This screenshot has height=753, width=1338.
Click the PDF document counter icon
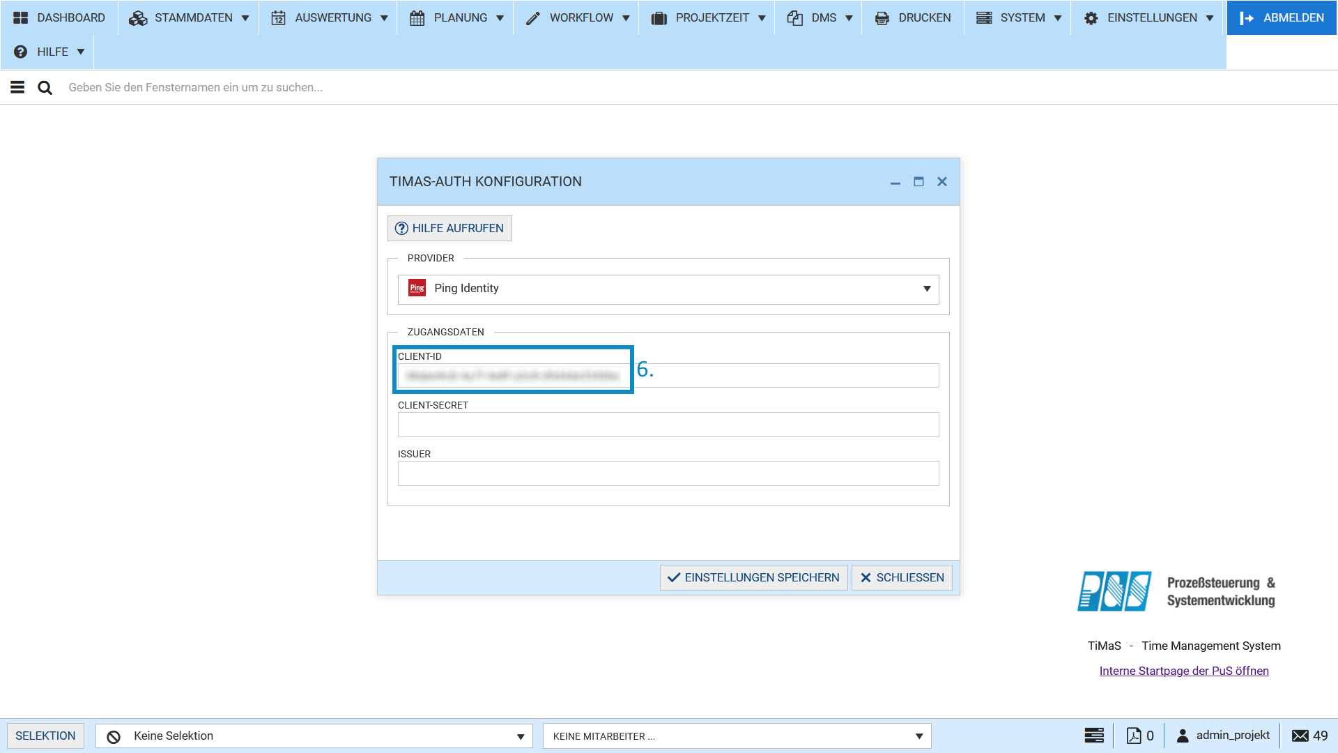(x=1134, y=736)
